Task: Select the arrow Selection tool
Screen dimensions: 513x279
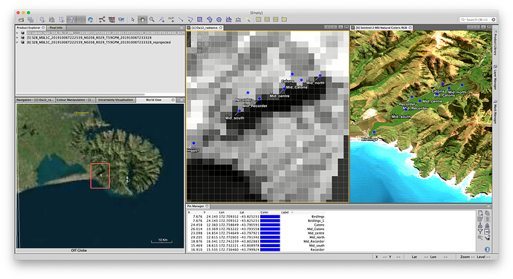Action: [133, 19]
